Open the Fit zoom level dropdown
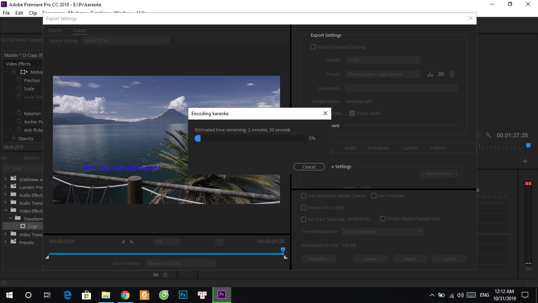The height and width of the screenshot is (303, 538). click(x=166, y=241)
